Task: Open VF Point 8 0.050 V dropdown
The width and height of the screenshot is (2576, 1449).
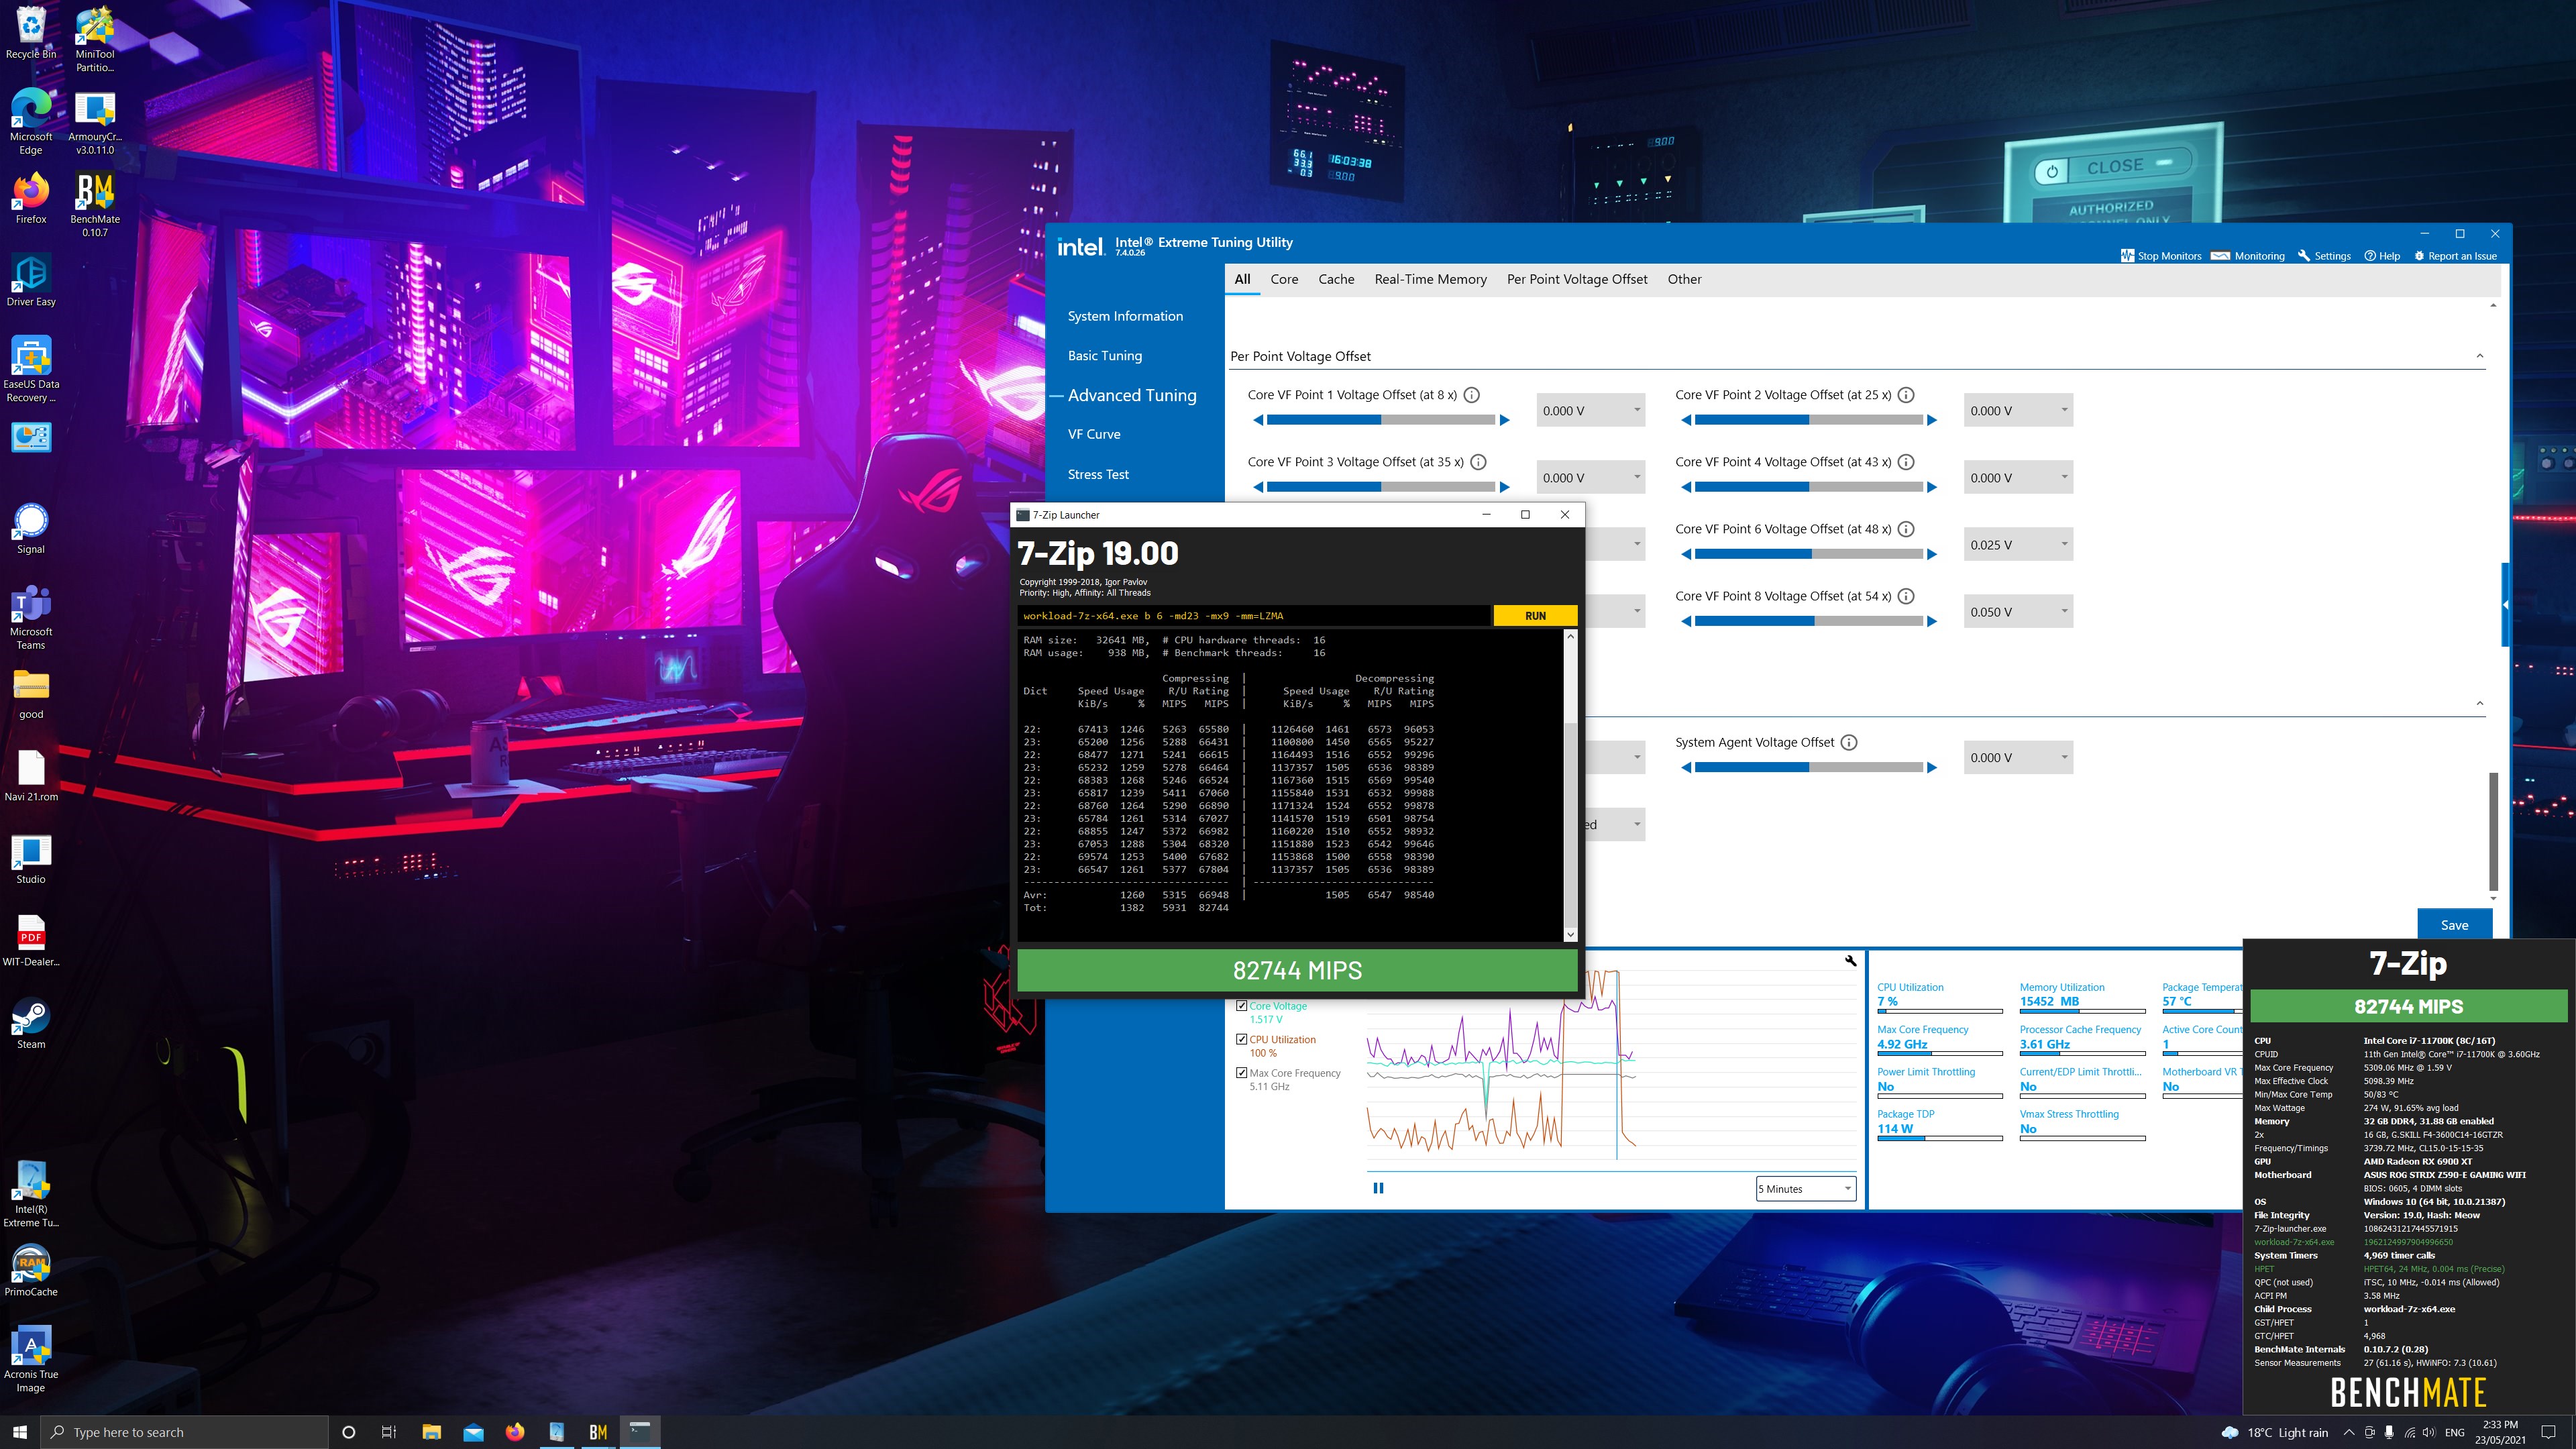Action: coord(2018,611)
